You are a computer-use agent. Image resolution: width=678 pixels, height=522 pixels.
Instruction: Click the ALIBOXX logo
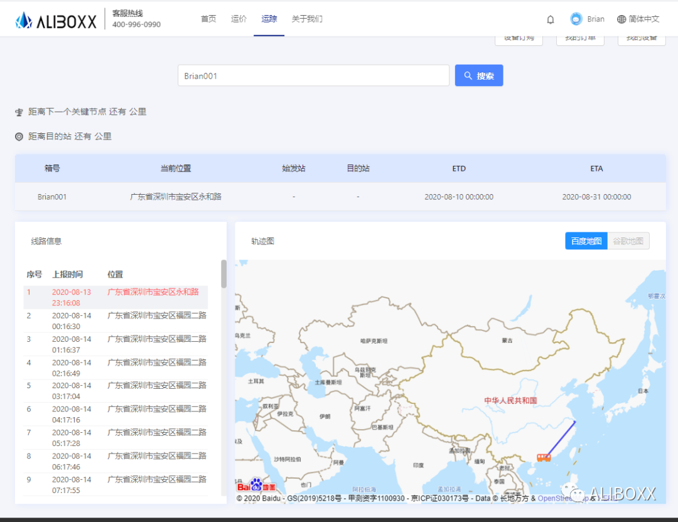56,20
